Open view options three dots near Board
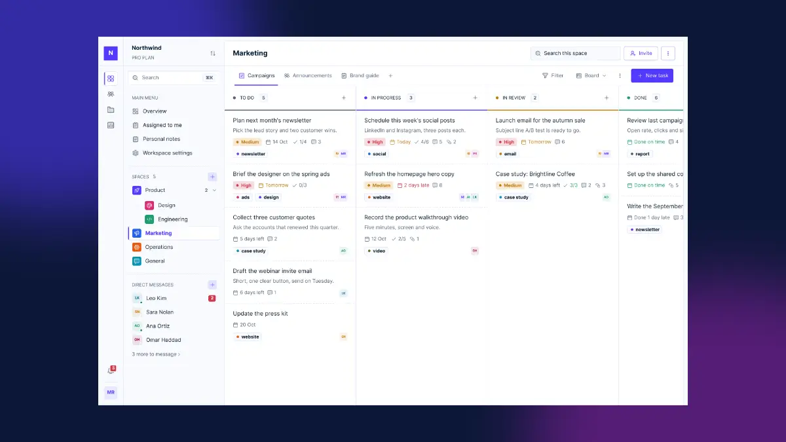 point(620,76)
